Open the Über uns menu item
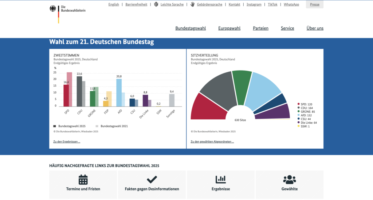The image size is (373, 200). (x=315, y=28)
